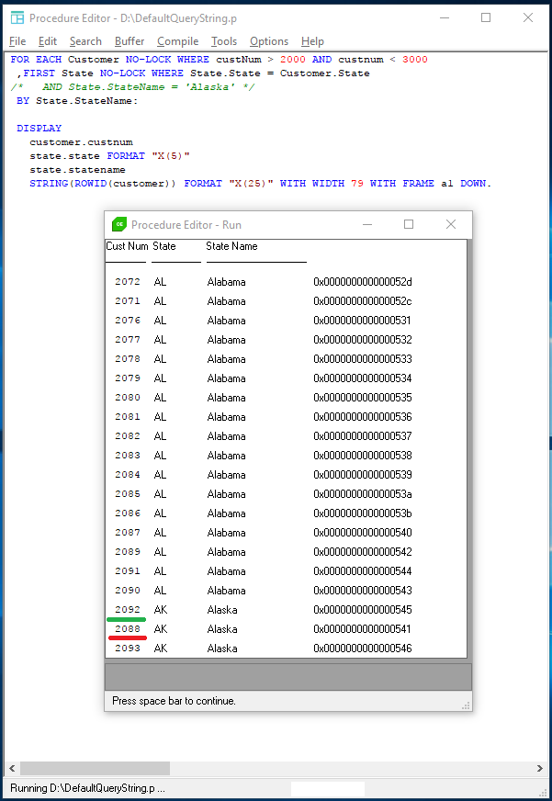Click customer number 2092 row
The image size is (552, 801).
pyautogui.click(x=127, y=609)
